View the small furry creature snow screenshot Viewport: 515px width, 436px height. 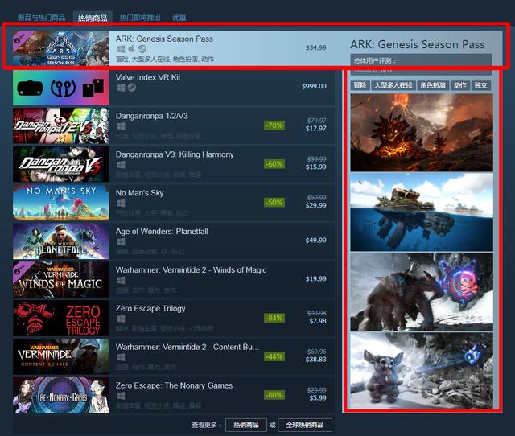click(422, 371)
